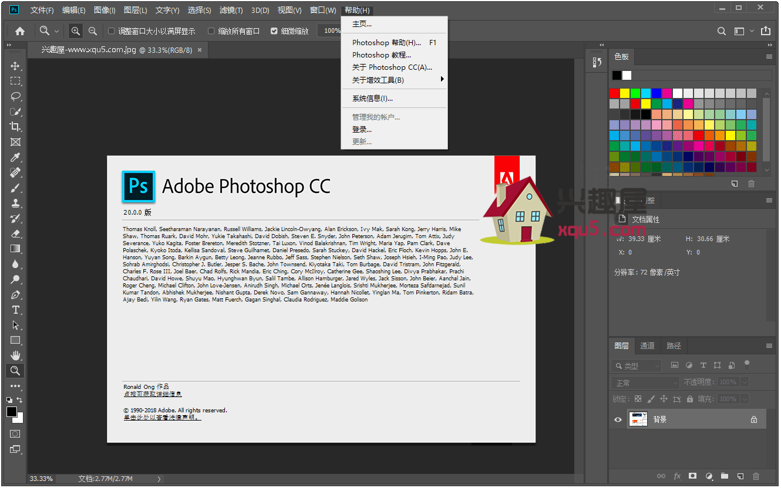Pick the red swatch in 色板 panel
This screenshot has width=781, height=488.
(x=614, y=93)
